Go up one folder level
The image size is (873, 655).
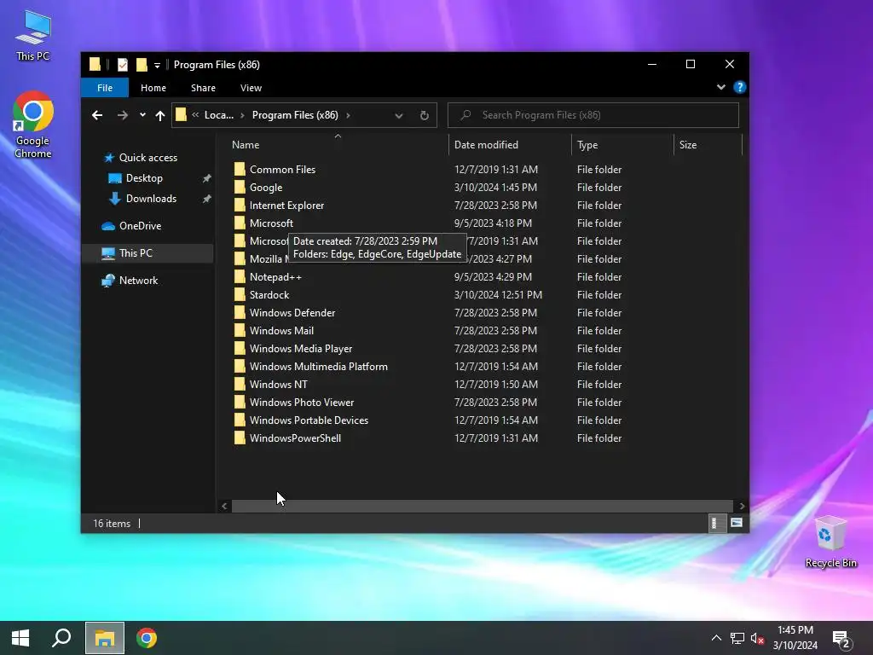(160, 115)
